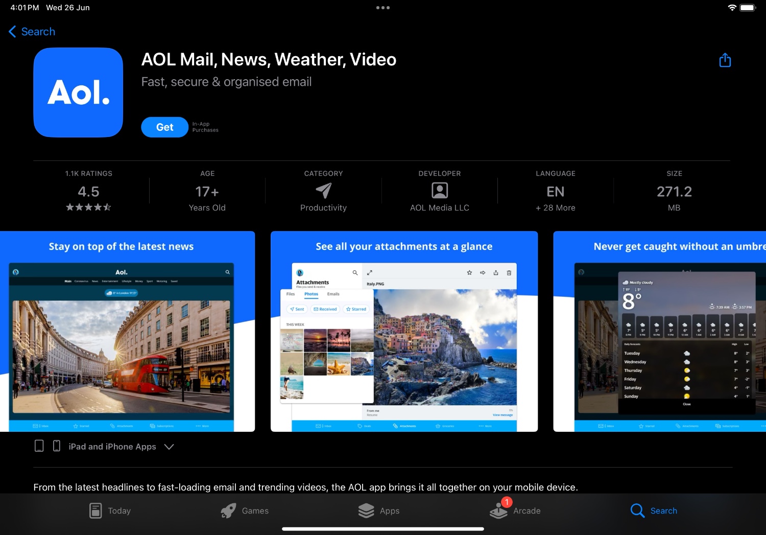
Task: Tap the AOL app icon
Action: [78, 92]
